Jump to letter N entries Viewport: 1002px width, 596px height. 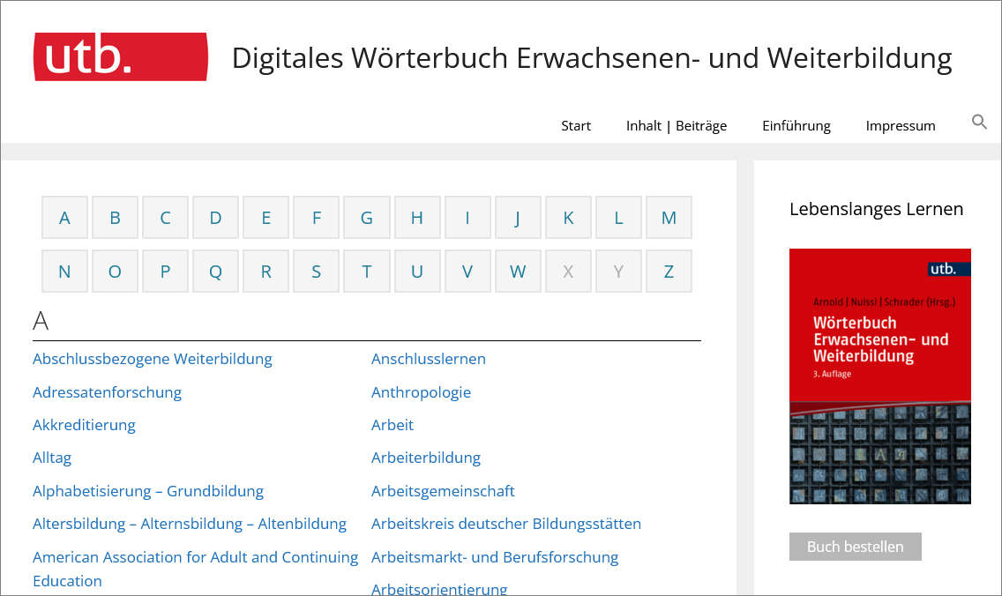pos(64,272)
